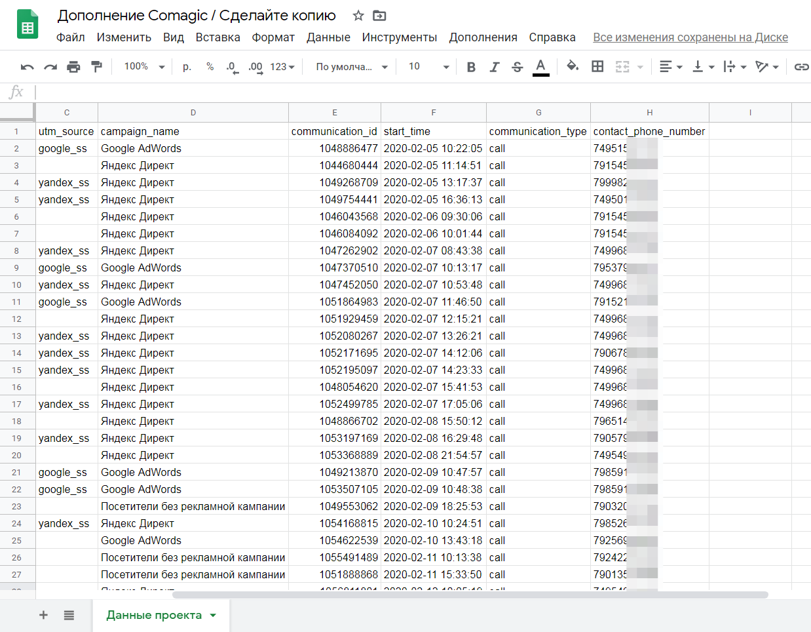This screenshot has height=632, width=811.
Task: Print the spreadsheet with printer icon
Action: point(73,67)
